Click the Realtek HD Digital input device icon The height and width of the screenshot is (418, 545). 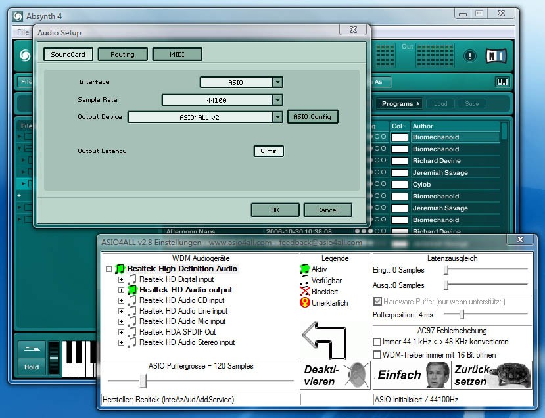pyautogui.click(x=132, y=279)
